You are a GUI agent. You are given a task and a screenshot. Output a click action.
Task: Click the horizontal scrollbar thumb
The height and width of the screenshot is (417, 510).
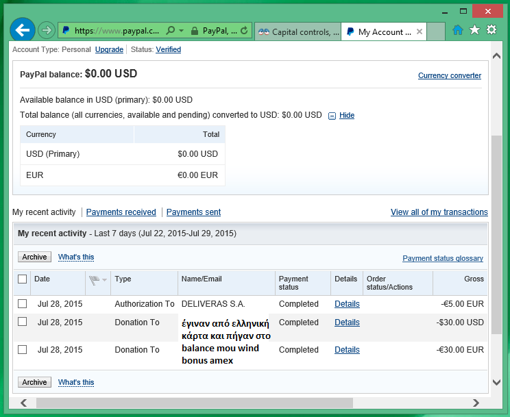[x=195, y=403]
